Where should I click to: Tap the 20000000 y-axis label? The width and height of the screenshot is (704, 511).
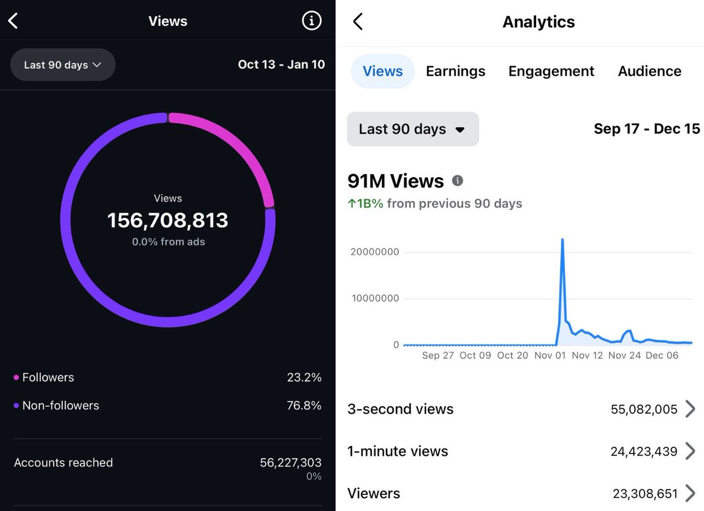[375, 252]
